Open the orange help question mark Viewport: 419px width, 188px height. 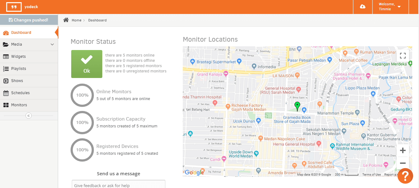(x=405, y=176)
